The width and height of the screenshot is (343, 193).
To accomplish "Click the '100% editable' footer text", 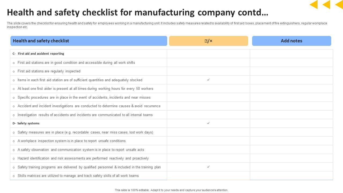I will [x=171, y=190].
